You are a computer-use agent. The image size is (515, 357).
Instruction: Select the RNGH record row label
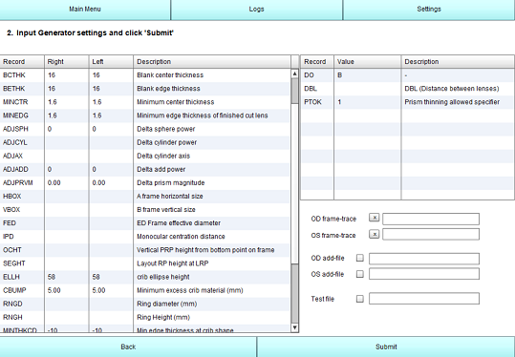click(x=12, y=317)
